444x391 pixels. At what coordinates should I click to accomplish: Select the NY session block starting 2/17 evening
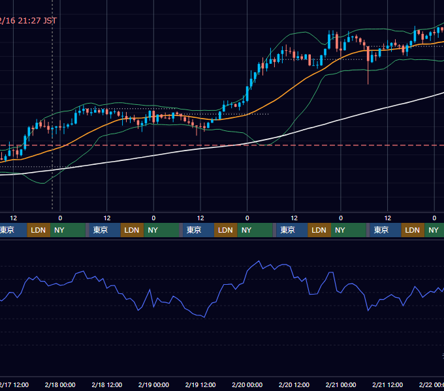coord(68,230)
